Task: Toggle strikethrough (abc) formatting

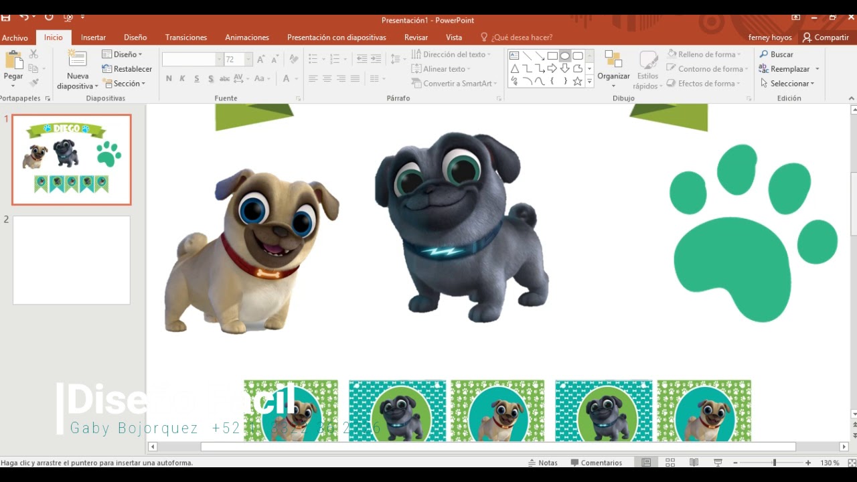Action: pyautogui.click(x=225, y=78)
